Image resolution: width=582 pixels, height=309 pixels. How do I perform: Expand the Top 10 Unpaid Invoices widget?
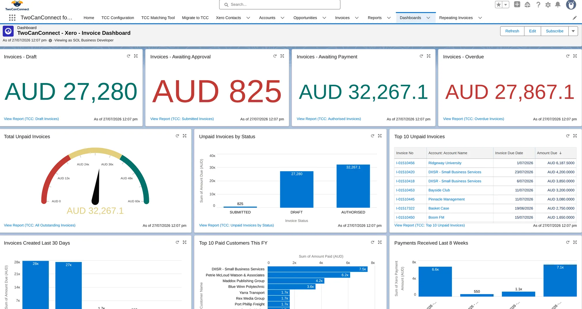pyautogui.click(x=575, y=136)
